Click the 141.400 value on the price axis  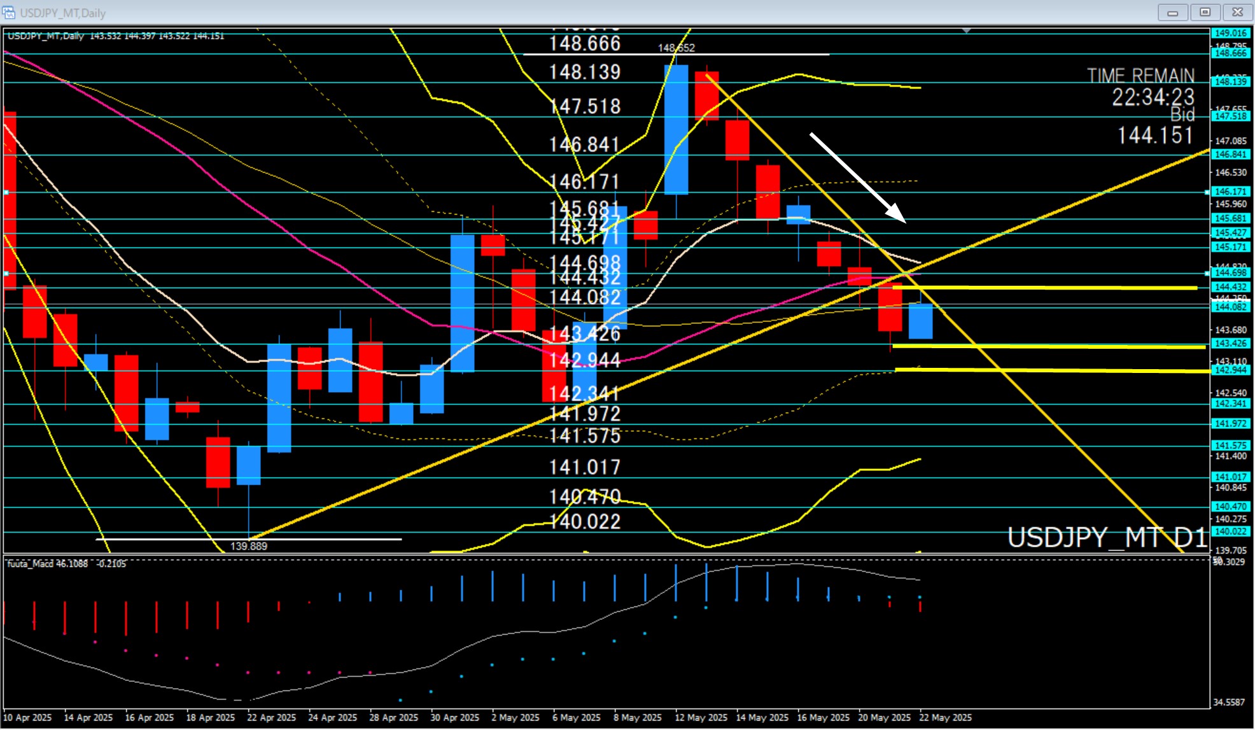(x=1231, y=456)
